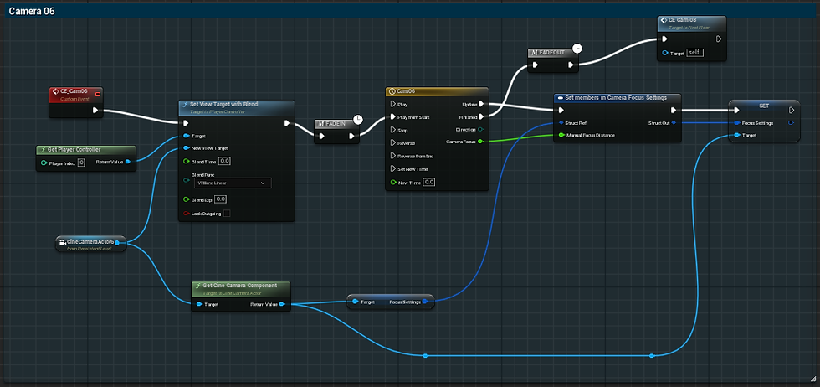The height and width of the screenshot is (387, 820).
Task: Click the Manual Focus Distance input pin
Action: [x=561, y=136]
